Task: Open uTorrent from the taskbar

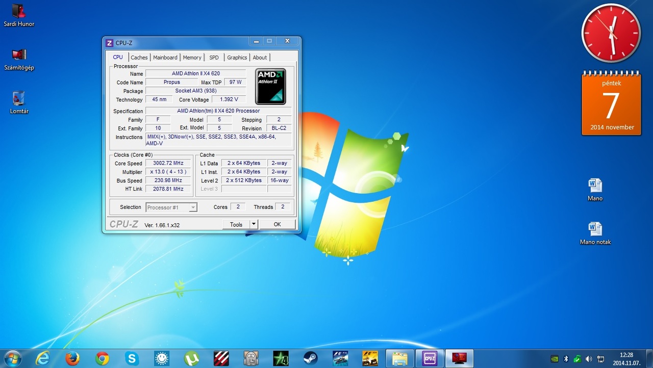Action: 192,359
